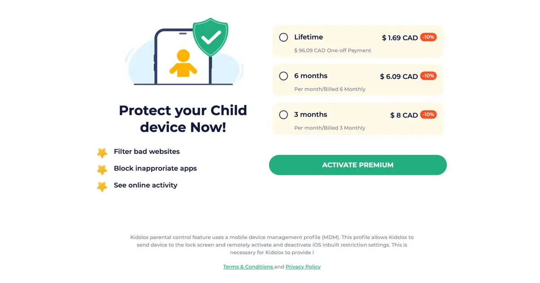Click the -10% badge on 6 months plan
The width and height of the screenshot is (540, 283).
[428, 76]
